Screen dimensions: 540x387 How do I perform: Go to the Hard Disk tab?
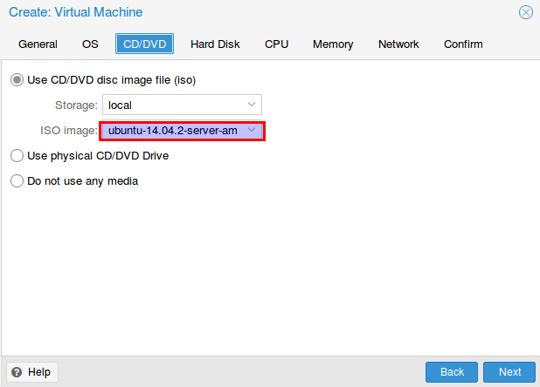[x=215, y=44]
